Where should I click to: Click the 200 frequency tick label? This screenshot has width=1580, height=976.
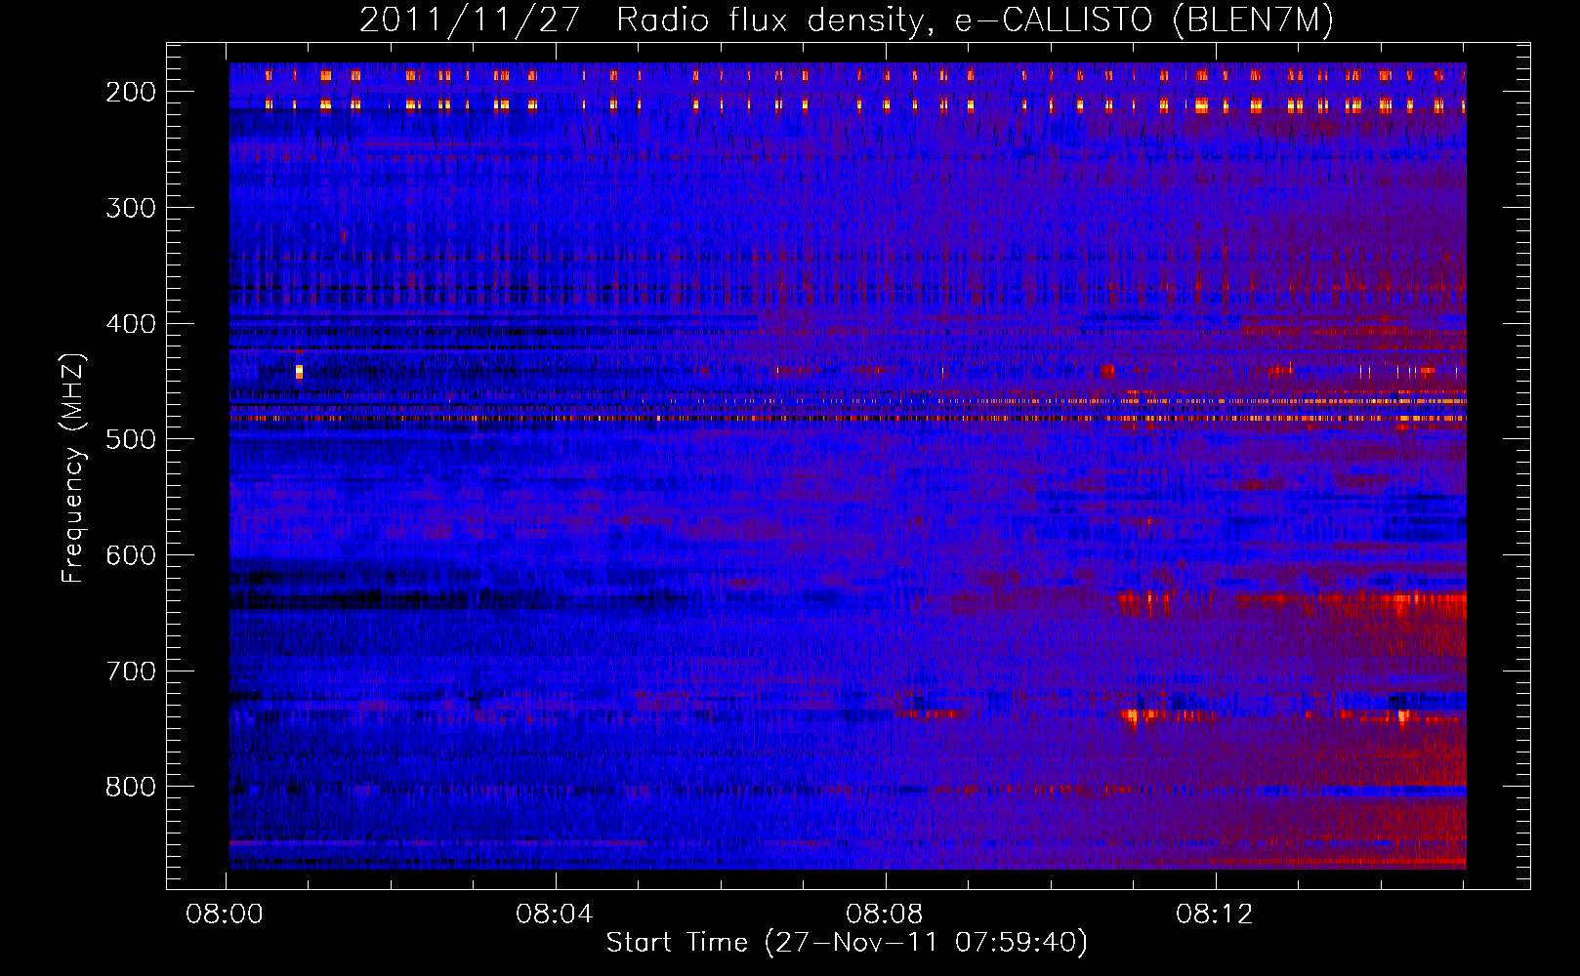pos(130,92)
